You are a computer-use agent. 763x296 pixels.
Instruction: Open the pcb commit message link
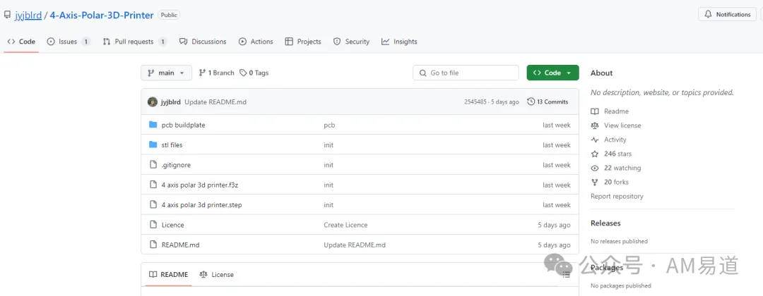point(329,125)
